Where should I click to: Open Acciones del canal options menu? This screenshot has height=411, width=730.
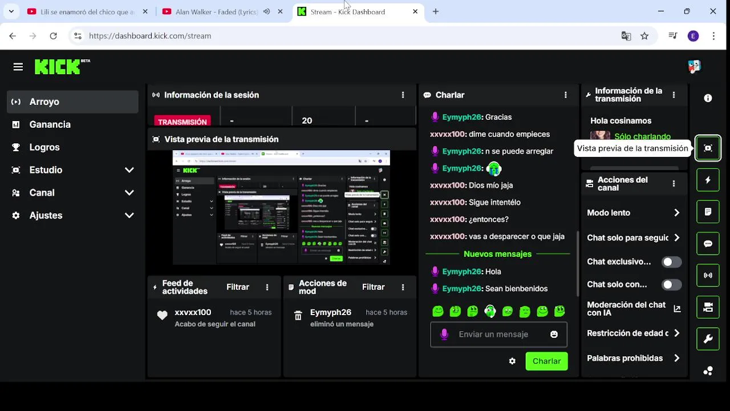click(x=674, y=184)
